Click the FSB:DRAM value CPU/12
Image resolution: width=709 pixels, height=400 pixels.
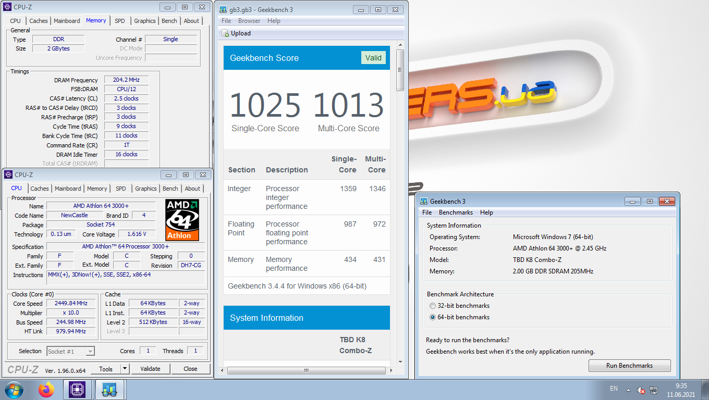(x=126, y=89)
